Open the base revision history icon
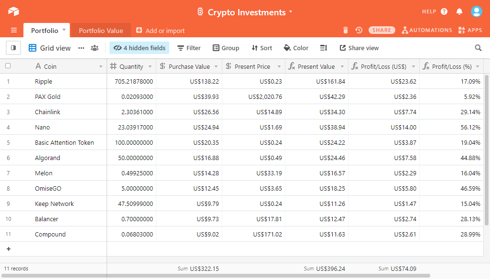This screenshot has width=490, height=279. [x=359, y=30]
